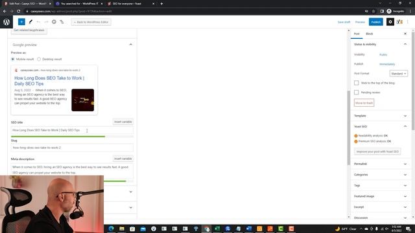Click the Preview link
The height and width of the screenshot is (233, 415).
[360, 22]
